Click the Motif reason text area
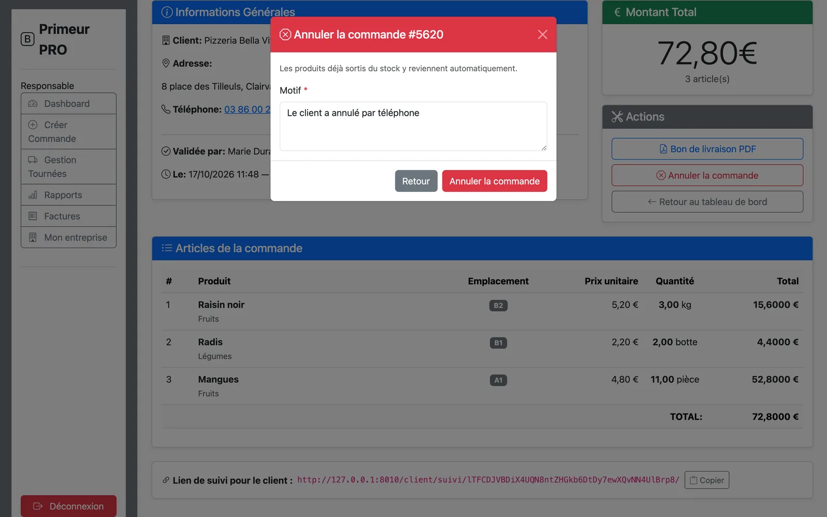The width and height of the screenshot is (827, 517). [x=413, y=126]
